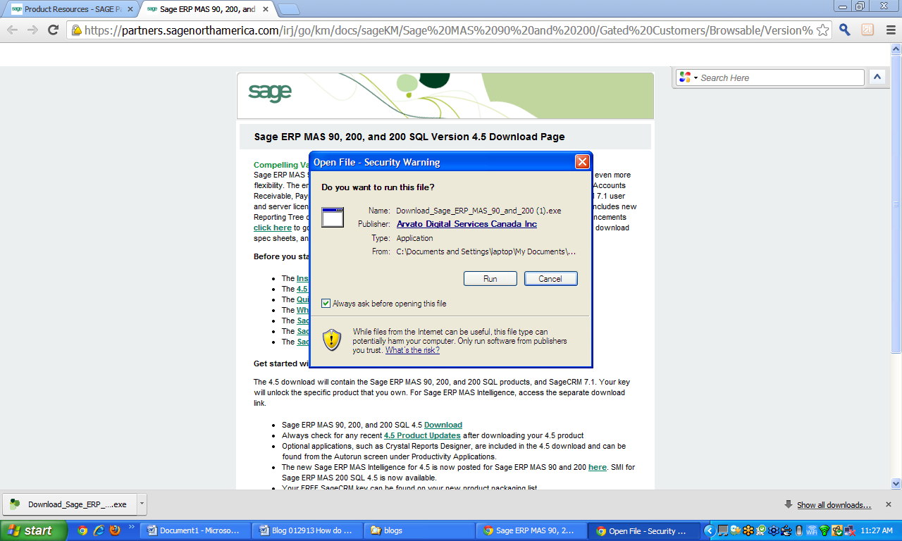Click the browser back navigation arrow
Screen dimensions: 902x541
pyautogui.click(x=11, y=30)
